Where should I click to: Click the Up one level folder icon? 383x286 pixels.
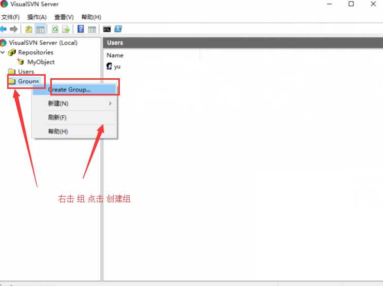[29, 29]
